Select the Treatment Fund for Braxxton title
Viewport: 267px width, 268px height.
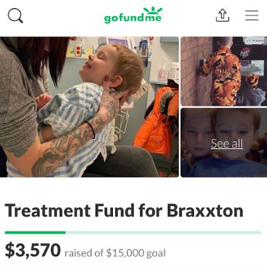[124, 210]
